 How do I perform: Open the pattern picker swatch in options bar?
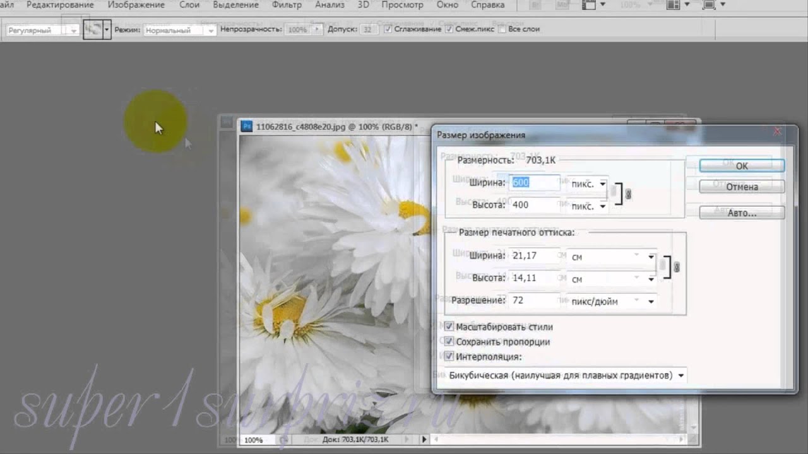(93, 30)
